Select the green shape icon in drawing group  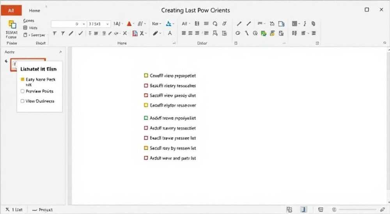coord(264,33)
